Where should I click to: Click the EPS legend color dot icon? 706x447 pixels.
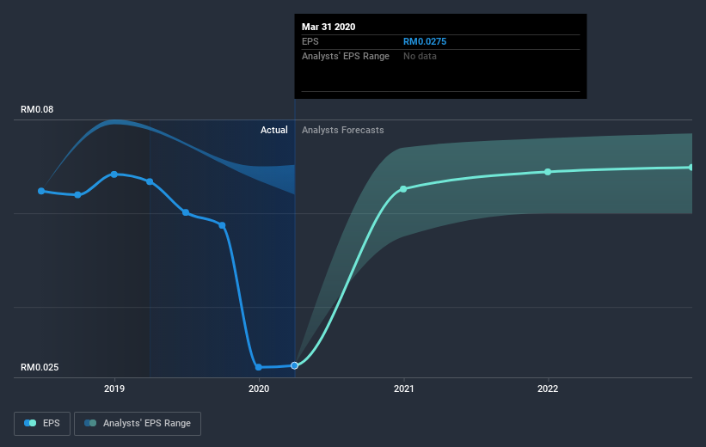coord(31,423)
